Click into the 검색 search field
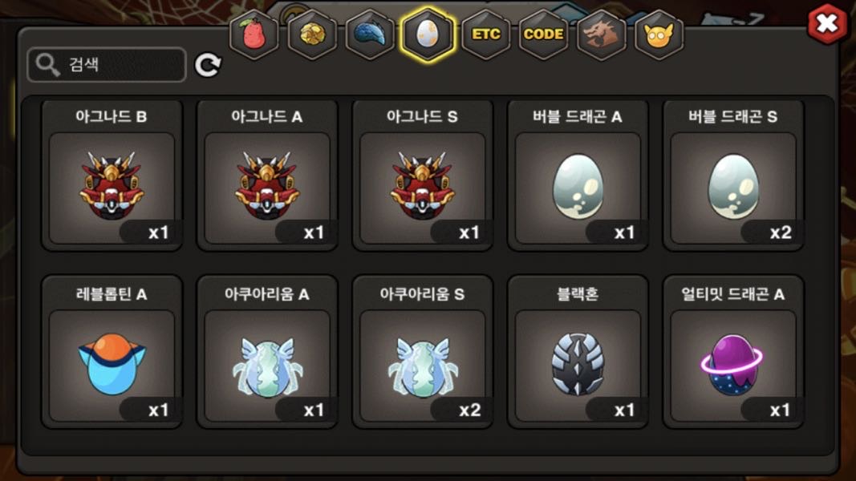856x481 pixels. point(107,65)
